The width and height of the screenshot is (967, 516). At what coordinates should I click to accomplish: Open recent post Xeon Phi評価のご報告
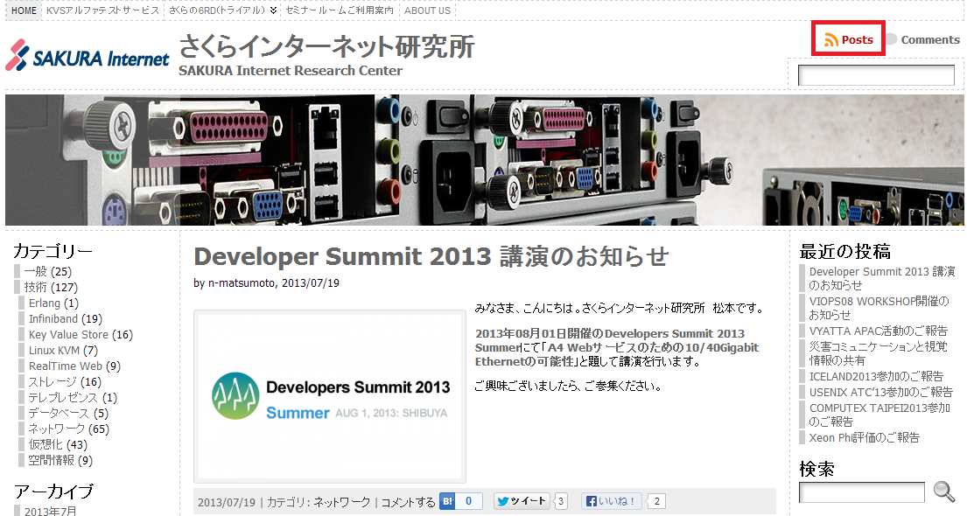(x=865, y=437)
